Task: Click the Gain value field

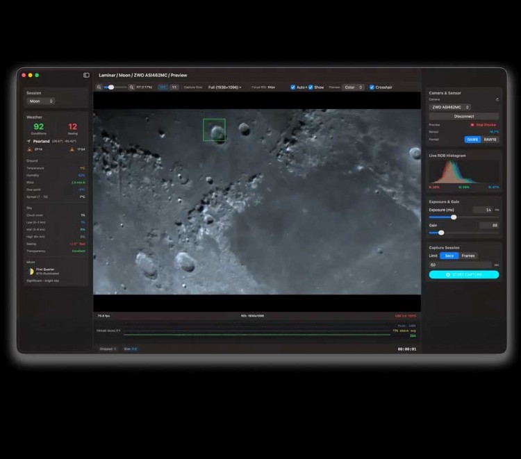Action: tap(489, 225)
